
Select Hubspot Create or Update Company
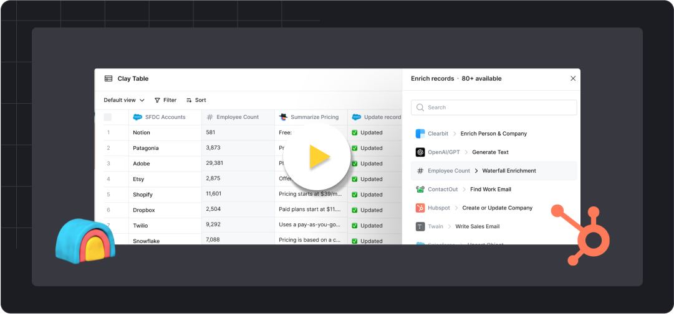tap(494, 208)
